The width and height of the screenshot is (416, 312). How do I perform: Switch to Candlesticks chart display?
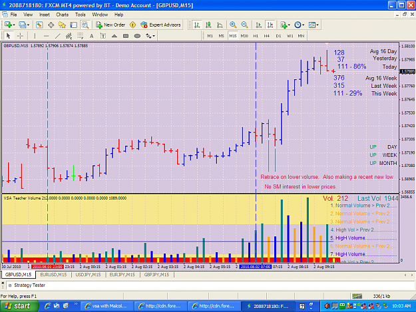208,25
